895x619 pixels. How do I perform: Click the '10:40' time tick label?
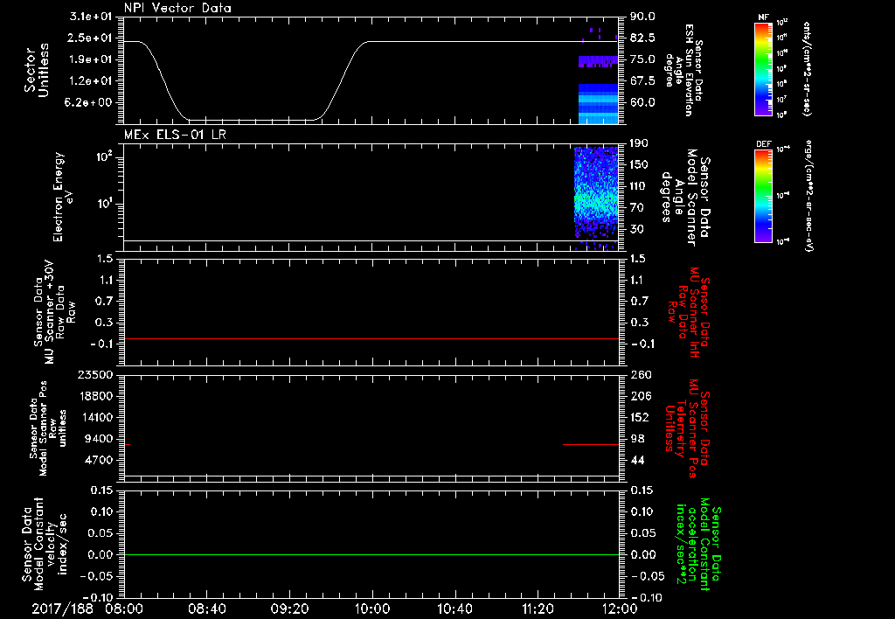[x=454, y=609]
